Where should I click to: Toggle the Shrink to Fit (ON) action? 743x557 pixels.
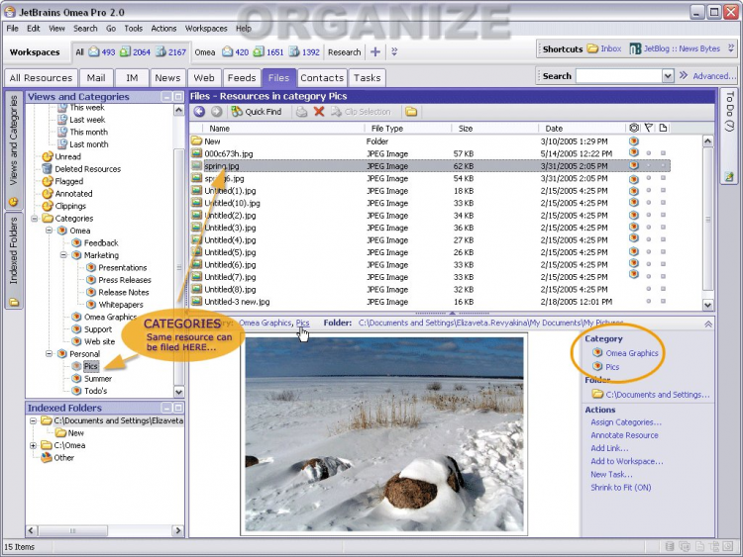click(621, 488)
